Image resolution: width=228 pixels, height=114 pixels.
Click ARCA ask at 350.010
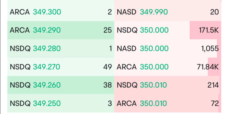[x=168, y=103]
